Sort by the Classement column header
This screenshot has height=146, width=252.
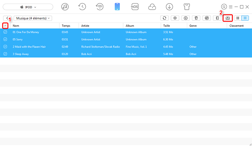pyautogui.click(x=237, y=26)
